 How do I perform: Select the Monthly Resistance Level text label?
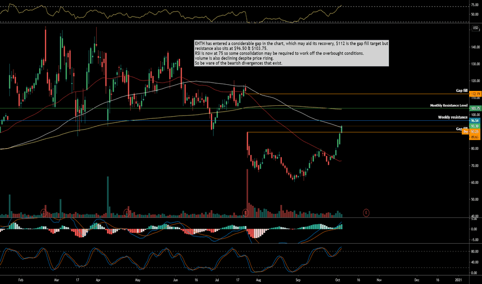click(x=448, y=105)
